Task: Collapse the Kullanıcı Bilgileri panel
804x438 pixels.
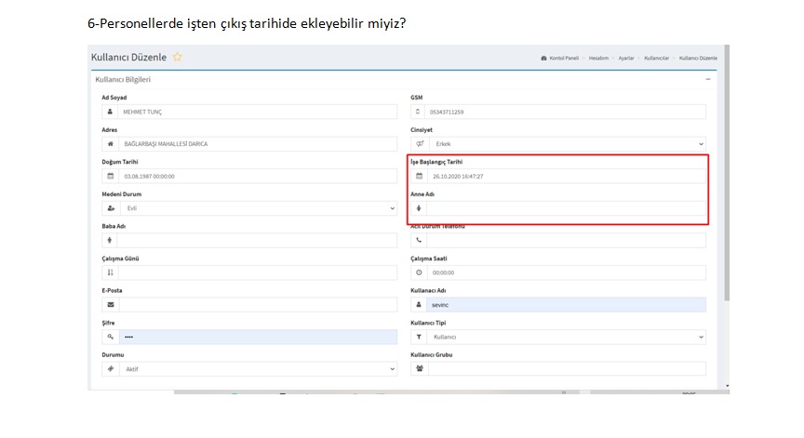Action: click(x=707, y=80)
